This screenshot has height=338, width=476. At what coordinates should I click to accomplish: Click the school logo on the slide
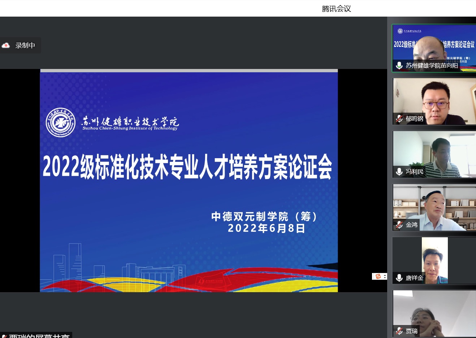click(x=61, y=122)
